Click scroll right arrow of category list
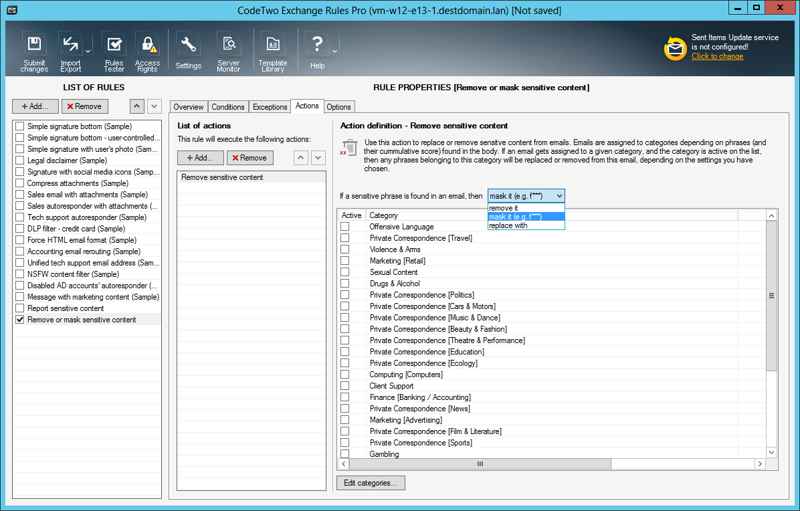Screen dimensions: 800x511 pos(761,464)
